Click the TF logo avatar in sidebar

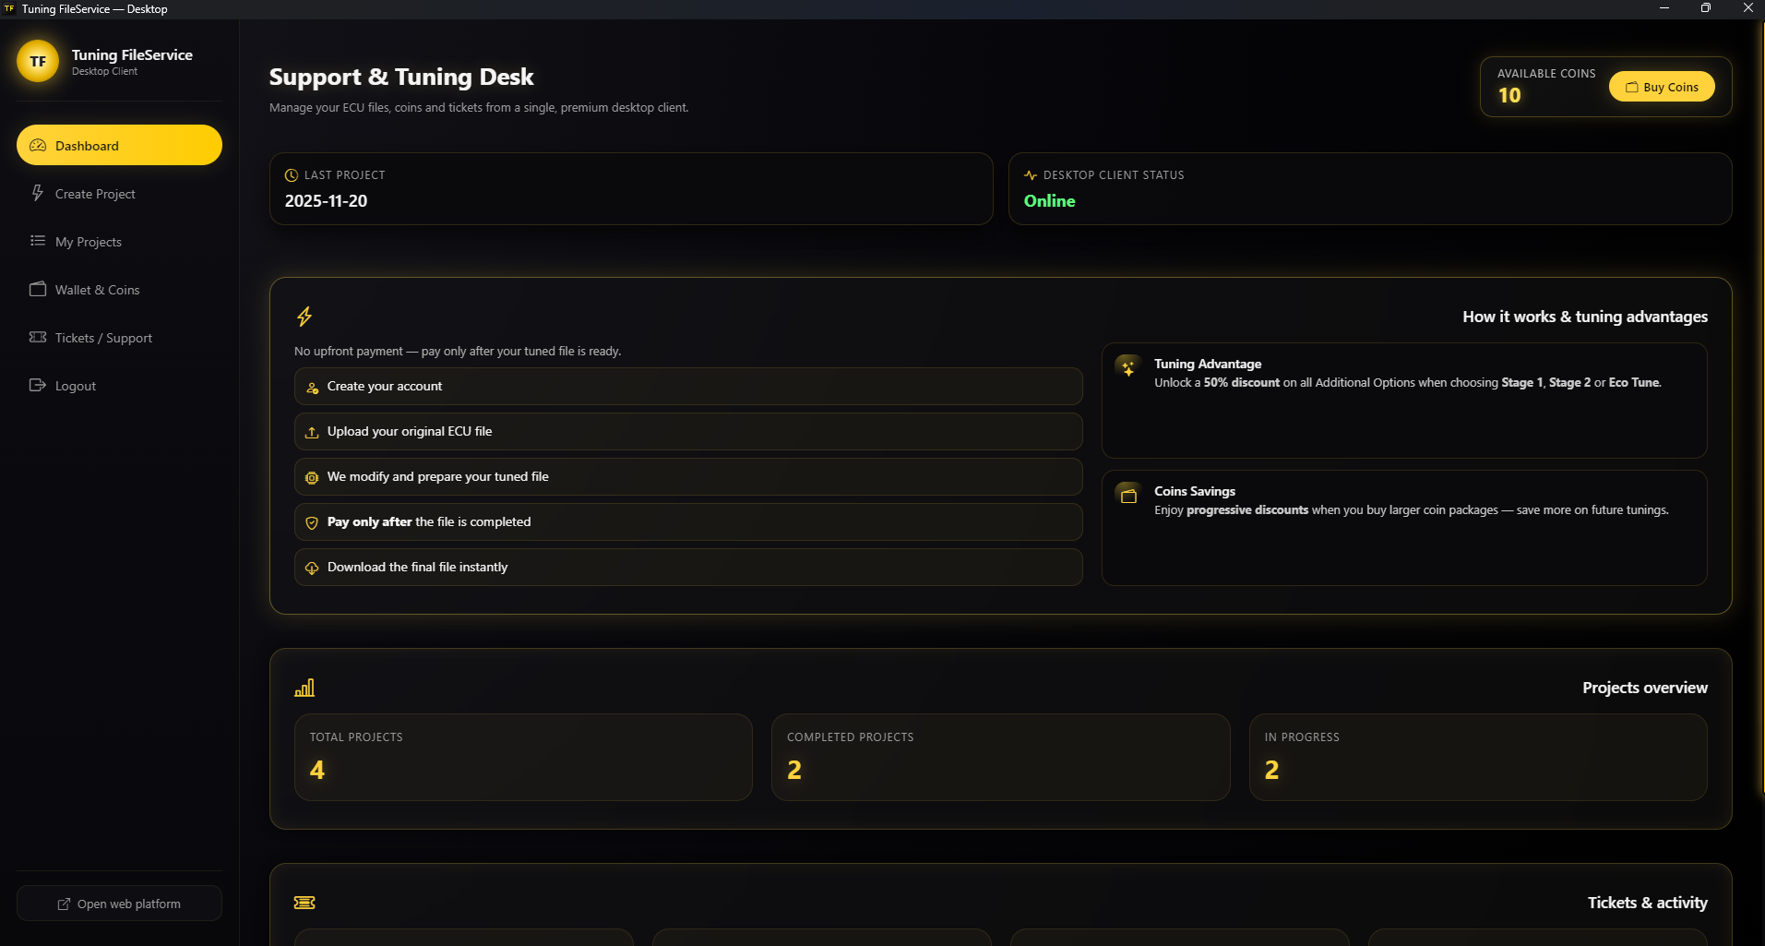pos(38,62)
